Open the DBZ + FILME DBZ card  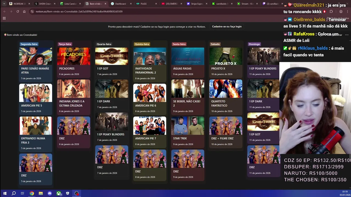coord(226,132)
